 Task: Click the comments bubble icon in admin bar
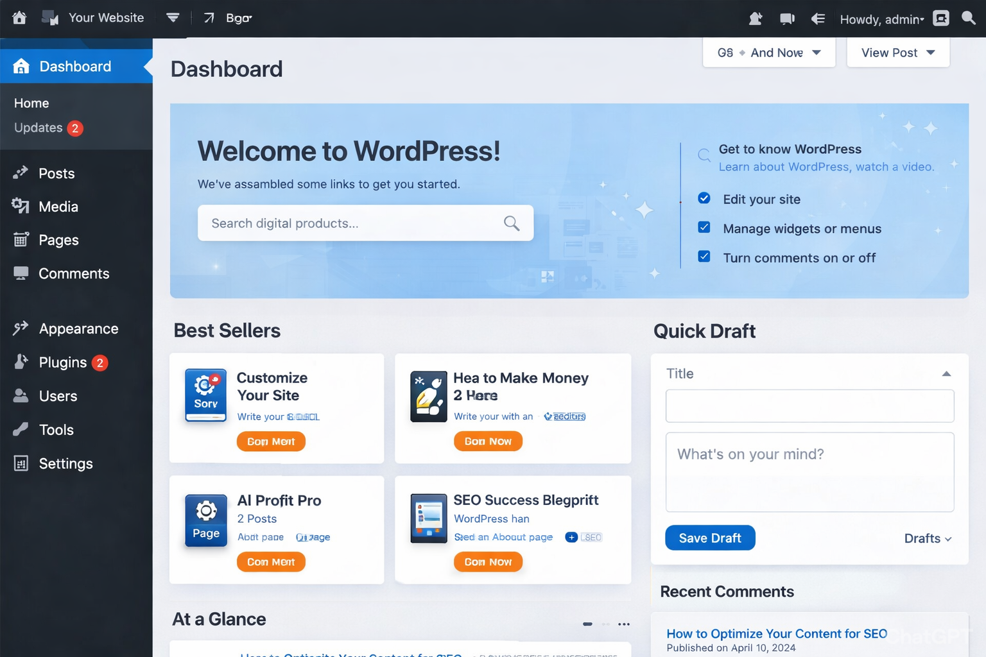click(x=787, y=19)
